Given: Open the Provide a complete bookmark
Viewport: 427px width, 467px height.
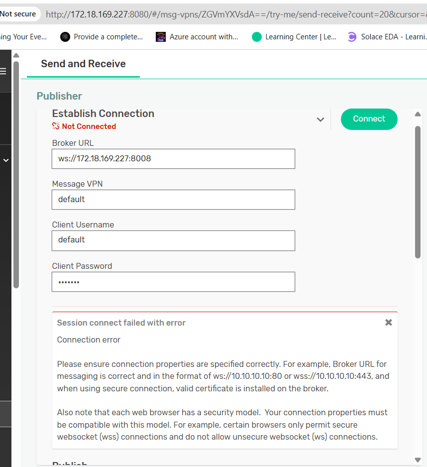Looking at the screenshot, I should click(x=102, y=37).
